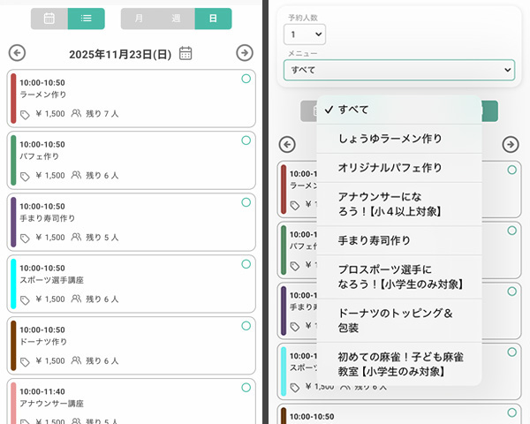Select radio circle on left panel 手まり寿司作り card
The image size is (530, 424).
coord(246,202)
